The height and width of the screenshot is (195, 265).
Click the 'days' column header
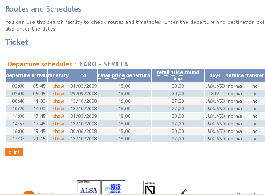click(x=215, y=75)
